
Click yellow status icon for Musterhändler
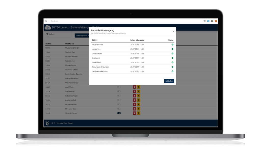point(138,104)
